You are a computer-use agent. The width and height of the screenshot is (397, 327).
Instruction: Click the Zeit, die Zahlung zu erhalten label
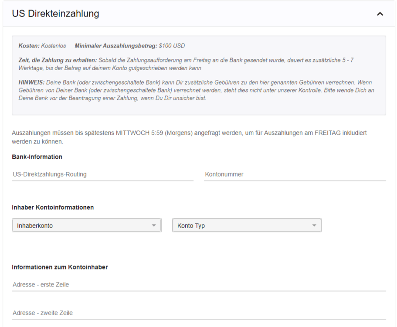[x=58, y=60]
